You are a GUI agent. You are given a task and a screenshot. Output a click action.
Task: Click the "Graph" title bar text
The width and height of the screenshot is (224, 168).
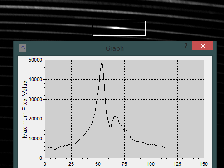click(115, 48)
